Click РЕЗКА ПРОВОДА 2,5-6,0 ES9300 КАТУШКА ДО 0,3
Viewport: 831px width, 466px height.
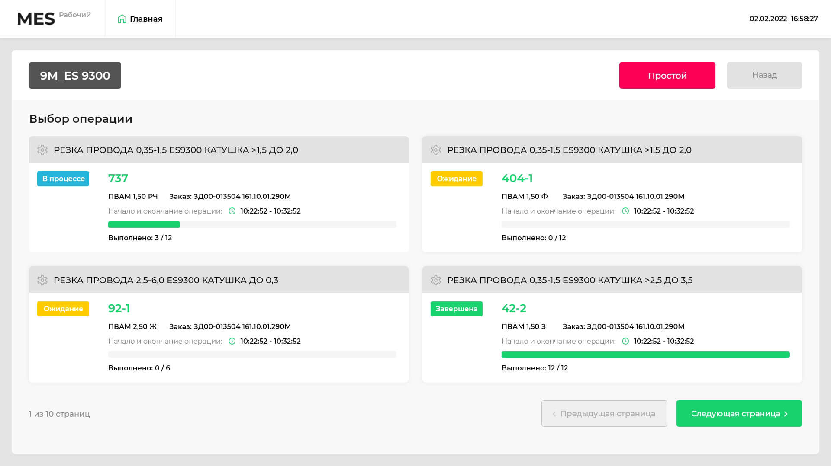click(166, 280)
